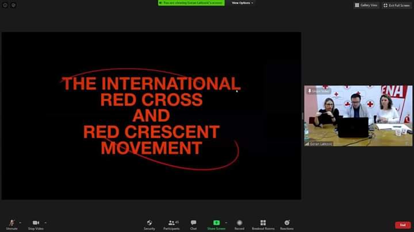Click the encryption shield icon top-left
This screenshot has width=414, height=232.
(13, 5)
